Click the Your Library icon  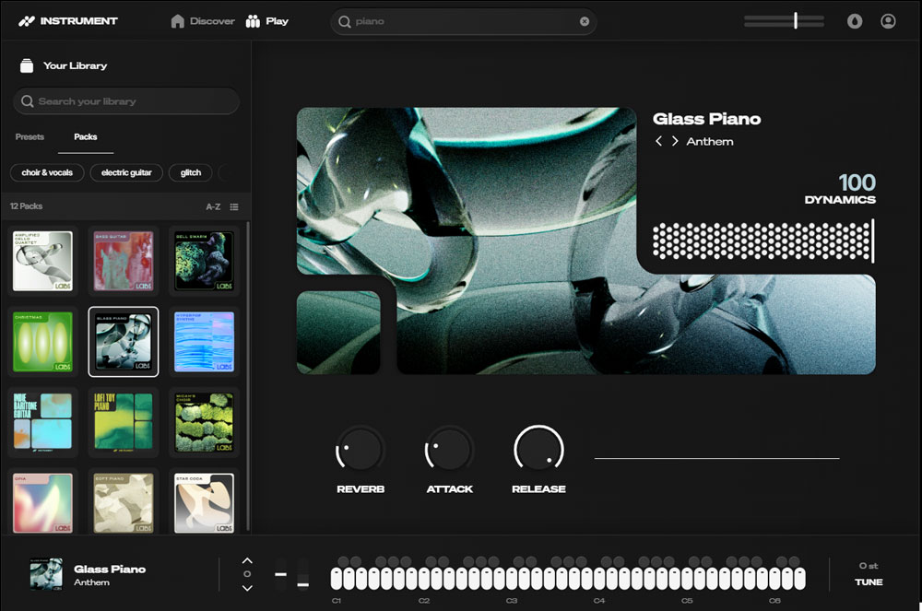coord(27,65)
